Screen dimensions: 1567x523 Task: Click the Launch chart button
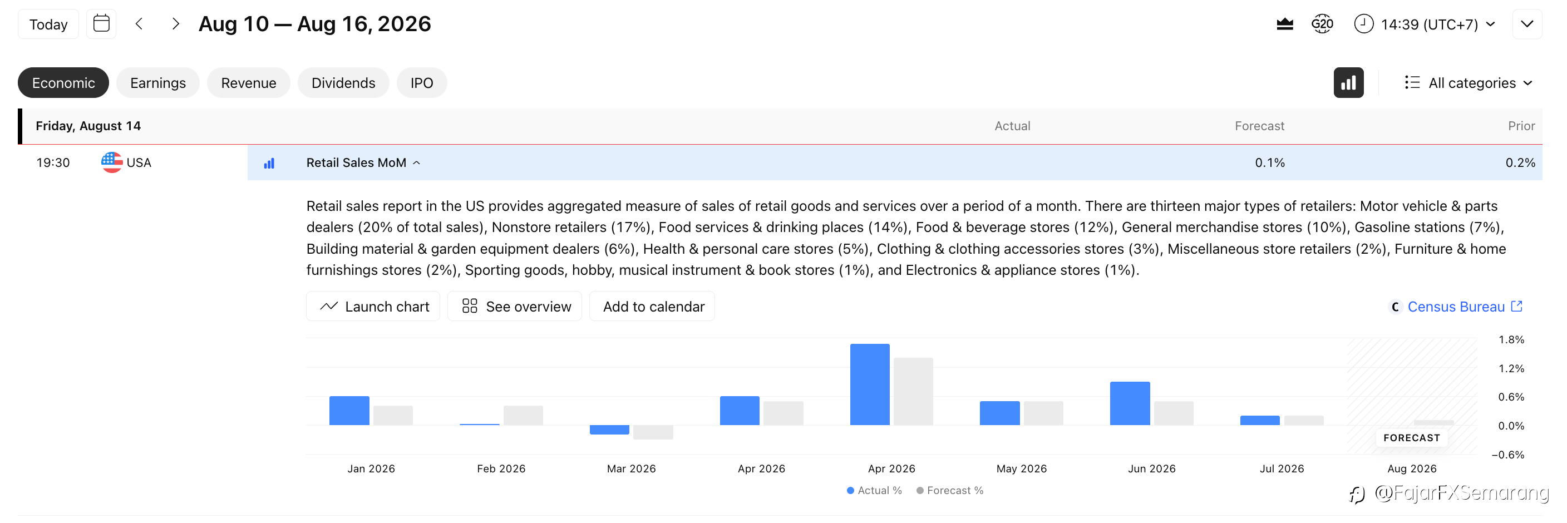(373, 307)
